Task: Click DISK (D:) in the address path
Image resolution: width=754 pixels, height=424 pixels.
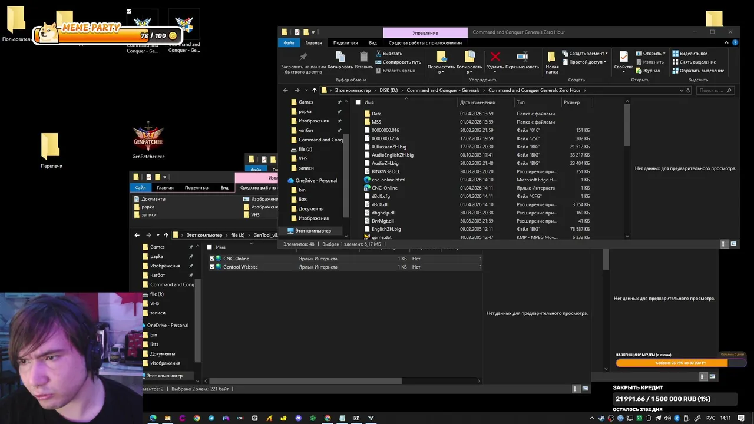Action: pos(389,90)
